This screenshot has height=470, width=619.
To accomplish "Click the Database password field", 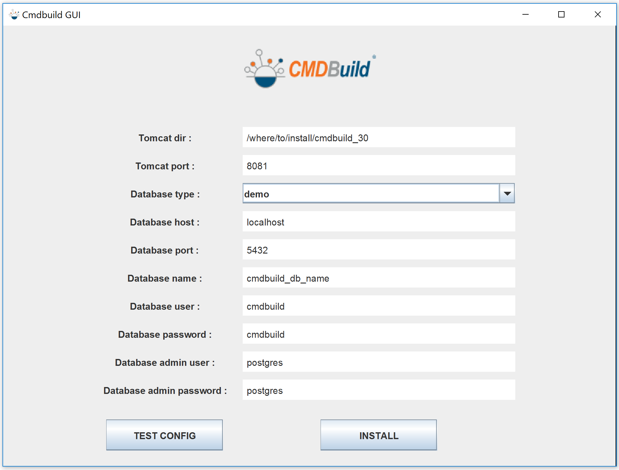I will tap(379, 334).
